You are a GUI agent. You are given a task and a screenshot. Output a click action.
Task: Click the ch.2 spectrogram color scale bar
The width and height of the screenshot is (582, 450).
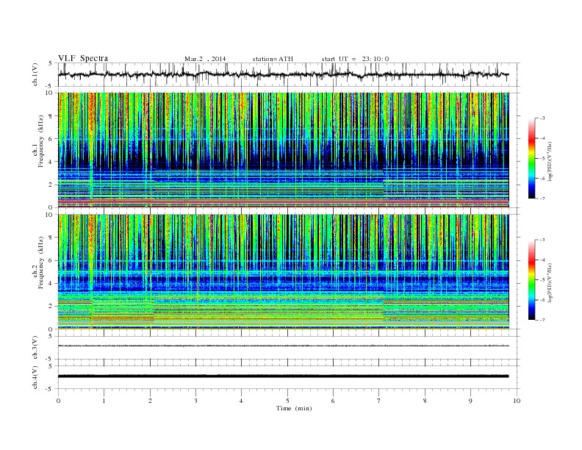coord(531,280)
